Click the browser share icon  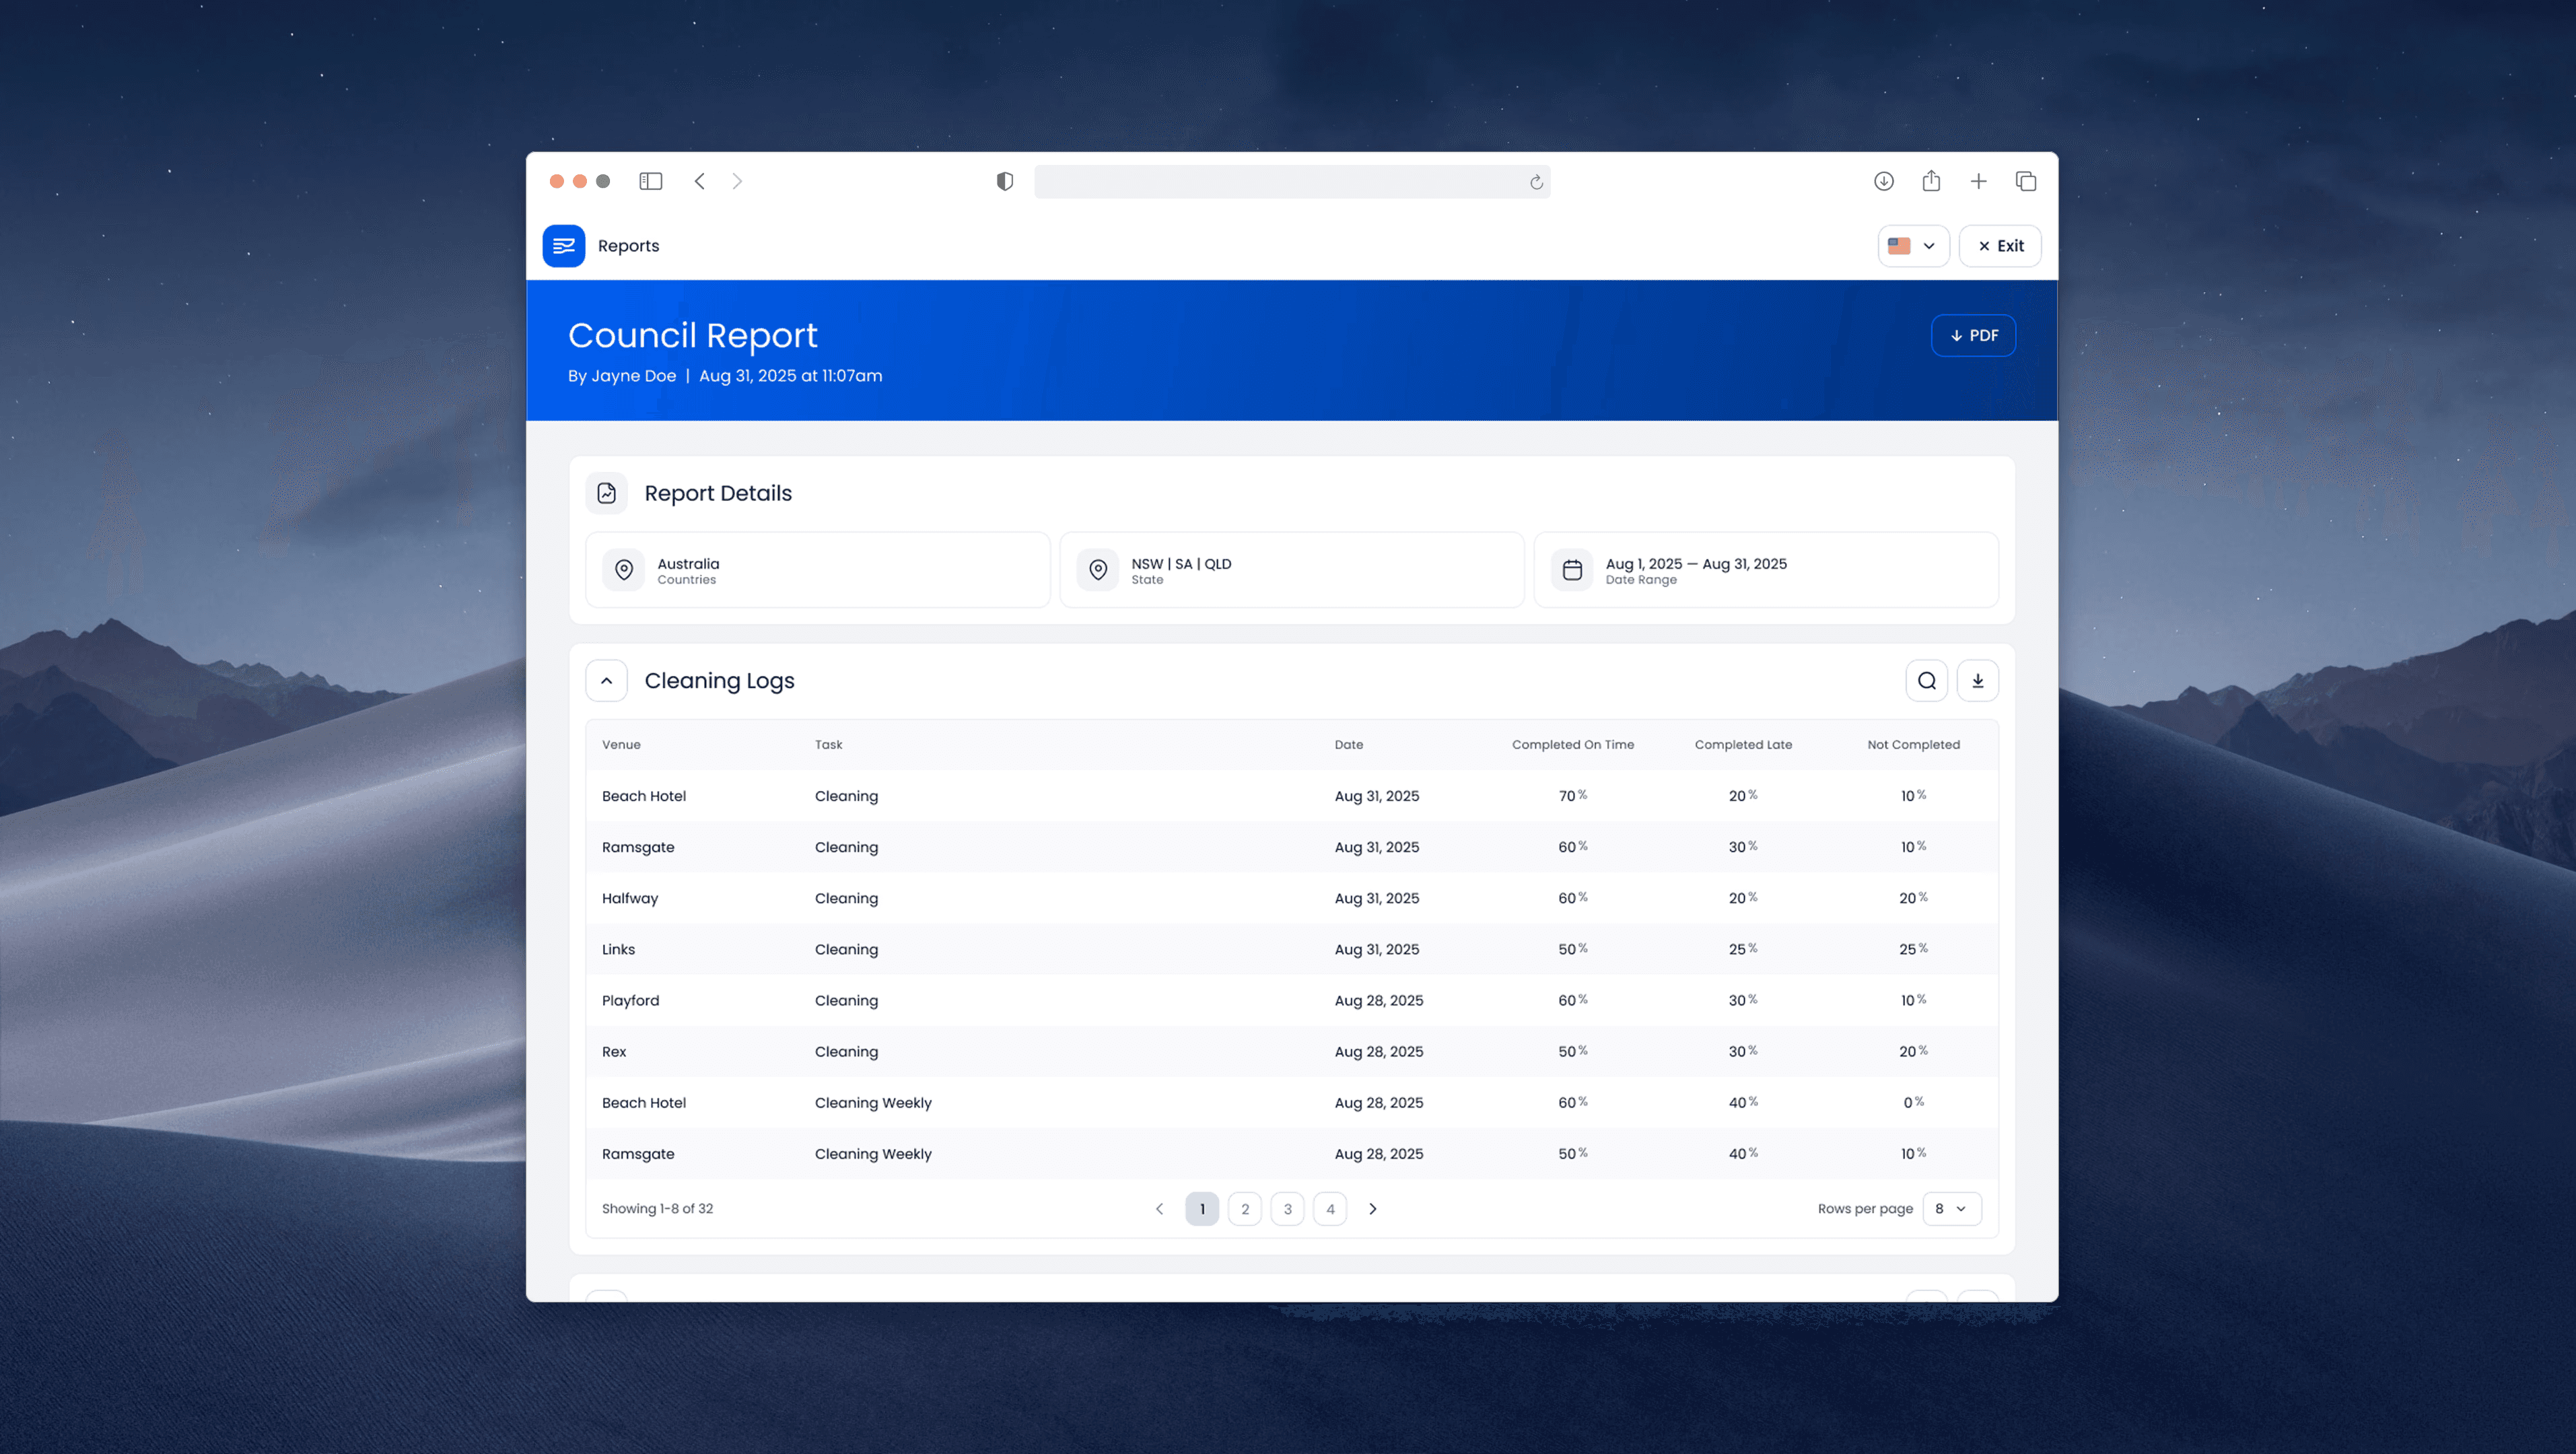click(1930, 181)
